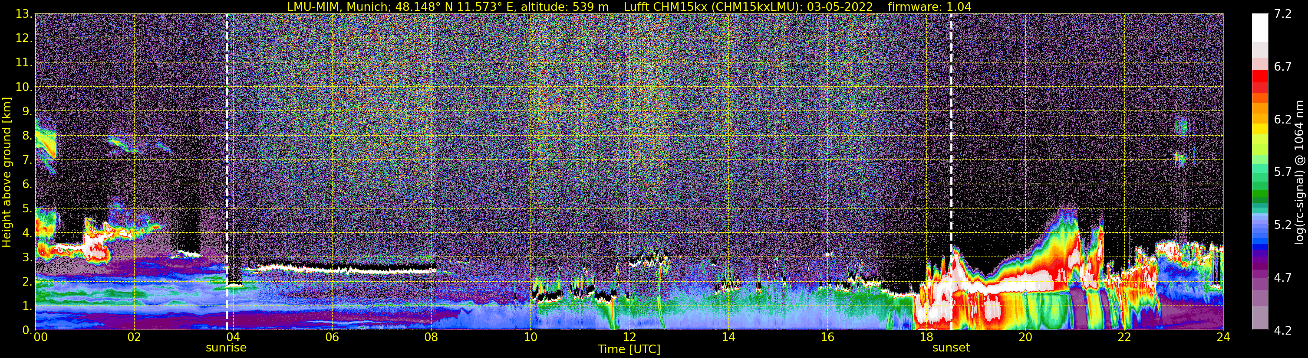The image size is (1308, 358).
Task: Click the height axis tick label 11
Action: [24, 63]
